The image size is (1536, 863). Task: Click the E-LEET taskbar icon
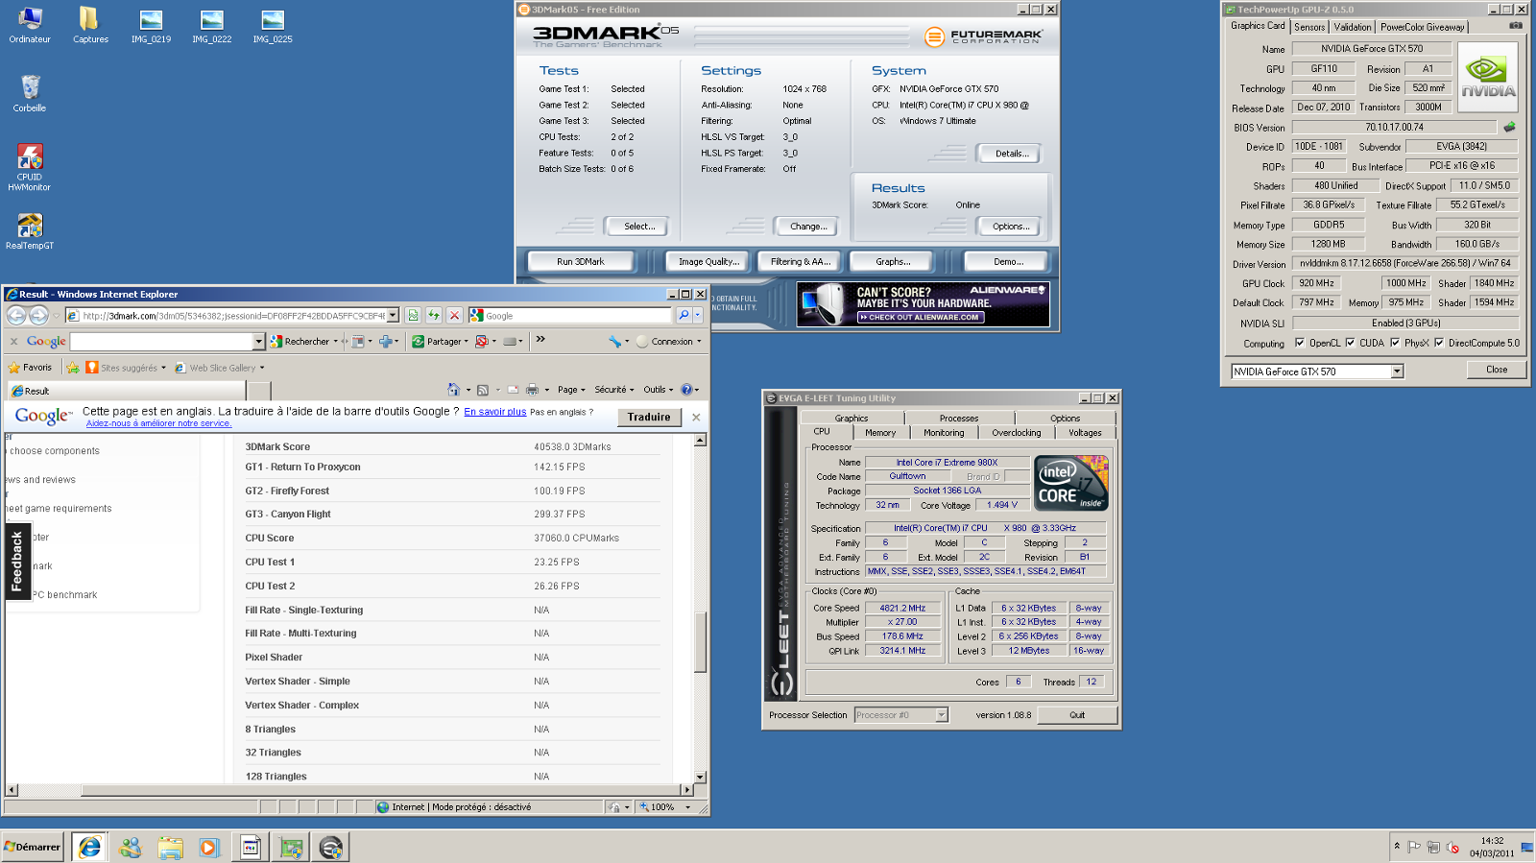(x=331, y=847)
